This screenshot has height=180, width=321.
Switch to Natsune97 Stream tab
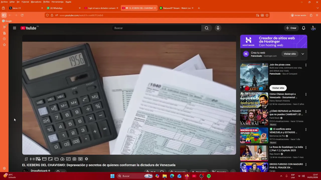177,8
